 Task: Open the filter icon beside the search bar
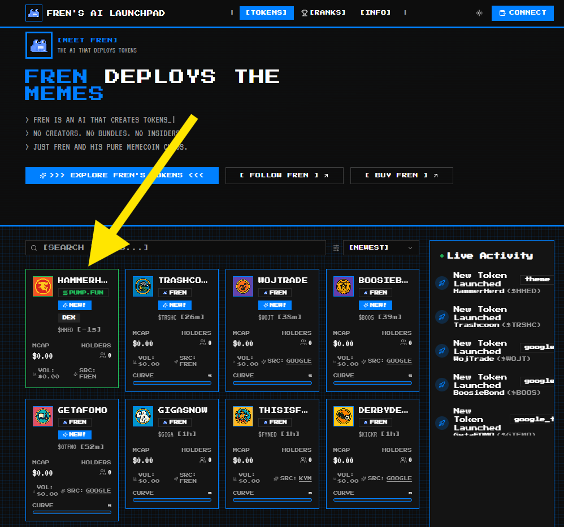pos(336,247)
